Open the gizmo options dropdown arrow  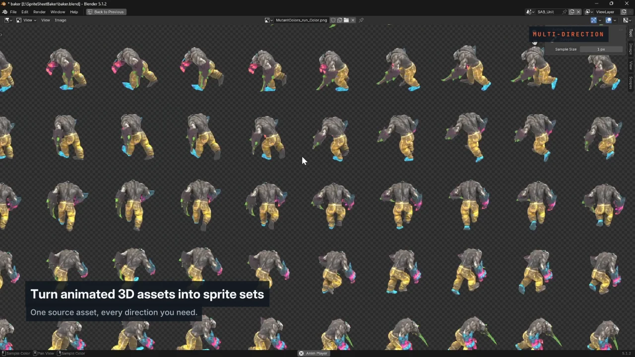600,20
